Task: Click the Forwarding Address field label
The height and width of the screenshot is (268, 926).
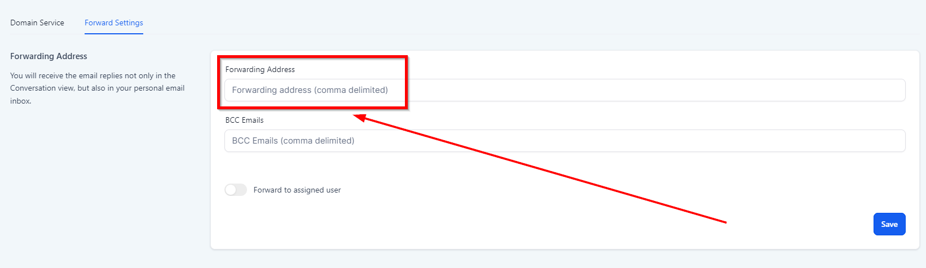Action: (x=260, y=69)
